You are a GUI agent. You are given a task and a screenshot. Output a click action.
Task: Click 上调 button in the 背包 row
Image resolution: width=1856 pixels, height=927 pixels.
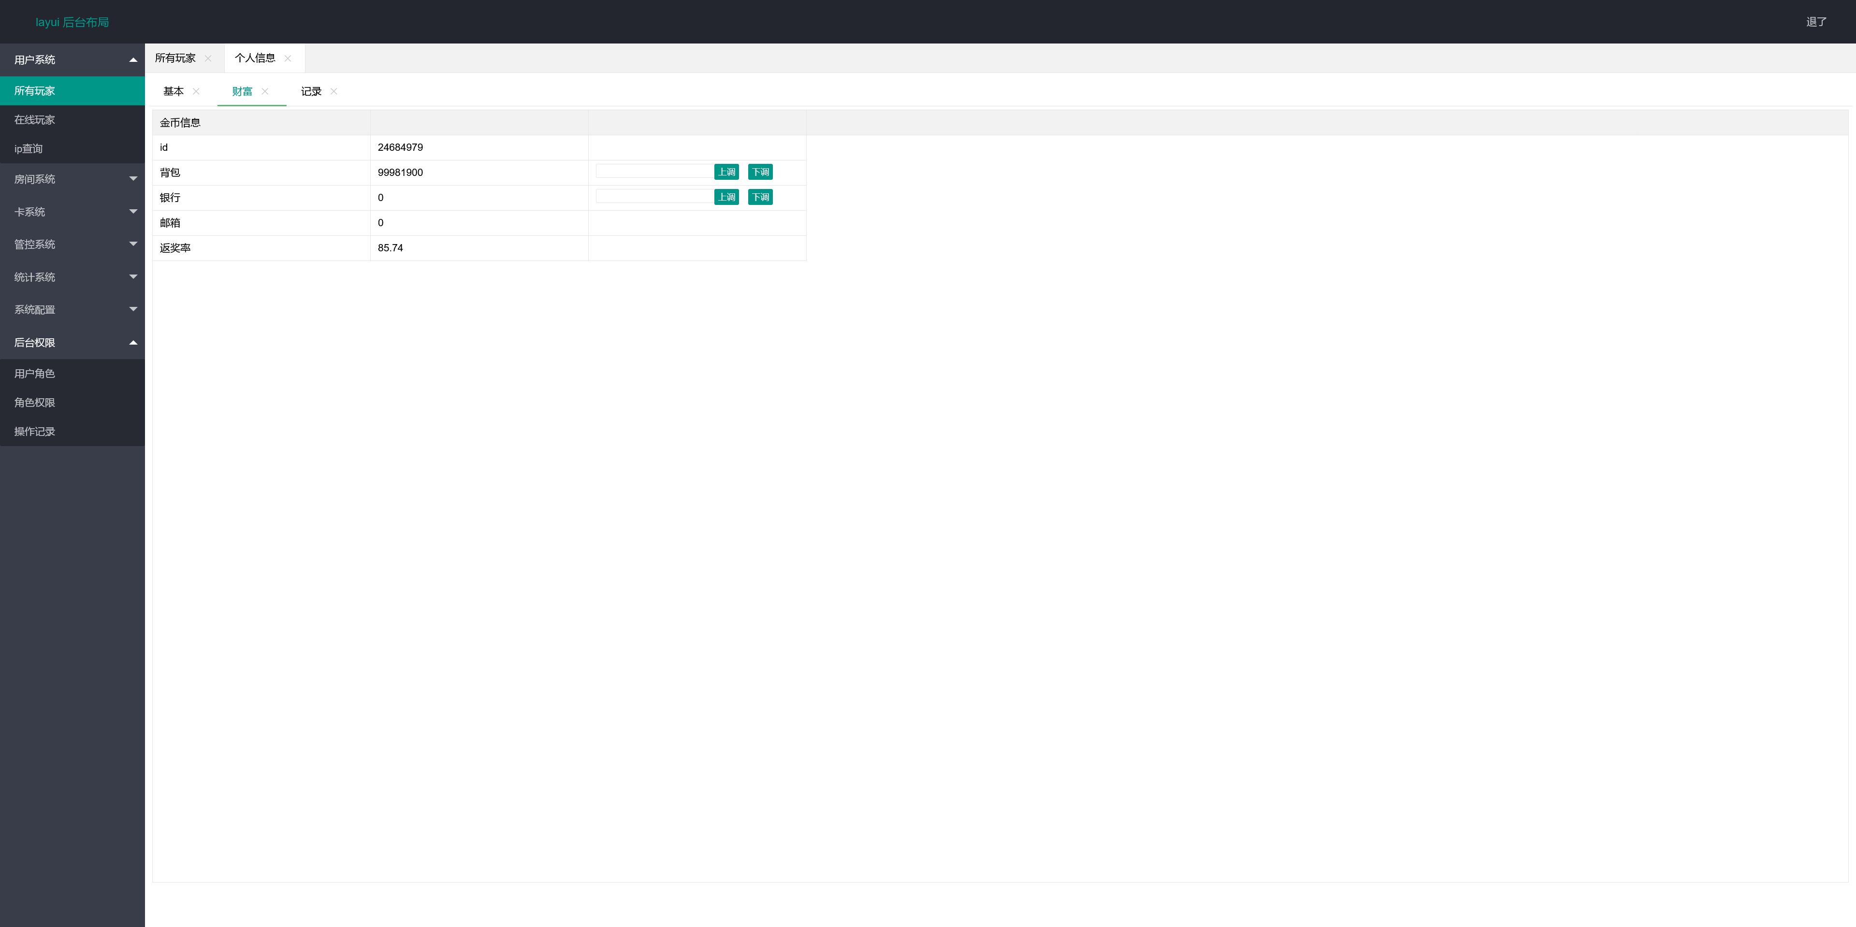point(726,172)
